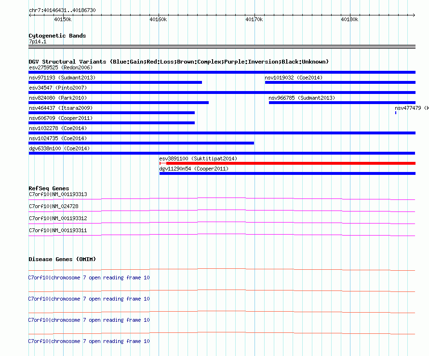The width and height of the screenshot is (429, 356).
Task: Click the small nsv477479 variant marker
Action: click(396, 113)
